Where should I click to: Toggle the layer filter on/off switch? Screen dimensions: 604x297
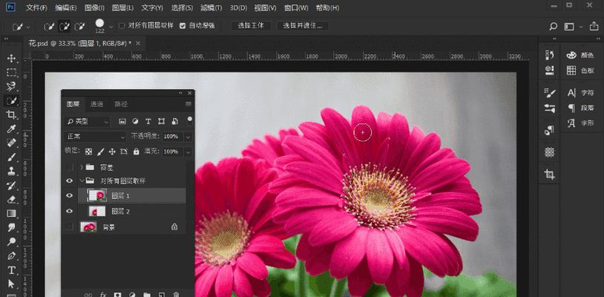(189, 120)
